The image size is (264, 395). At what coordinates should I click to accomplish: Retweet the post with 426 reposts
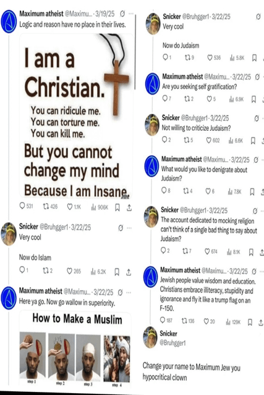[x=50, y=207]
